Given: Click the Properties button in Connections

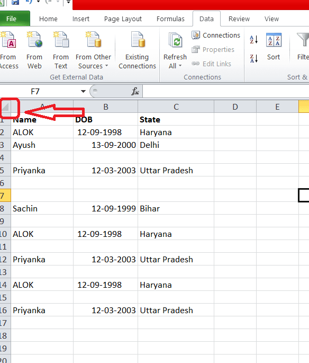Looking at the screenshot, I should (213, 49).
